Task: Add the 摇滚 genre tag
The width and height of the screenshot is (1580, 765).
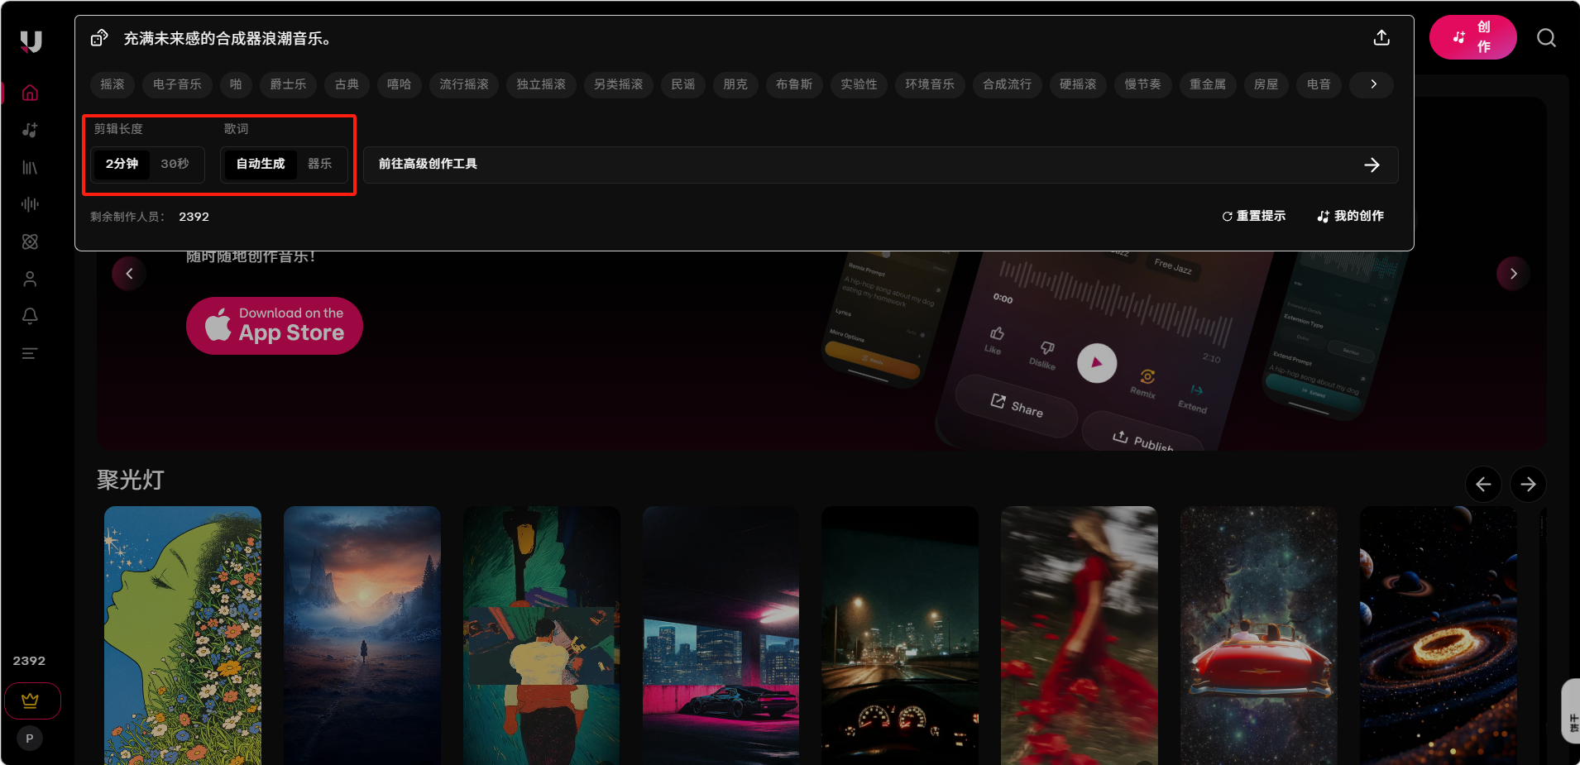Action: click(x=113, y=84)
